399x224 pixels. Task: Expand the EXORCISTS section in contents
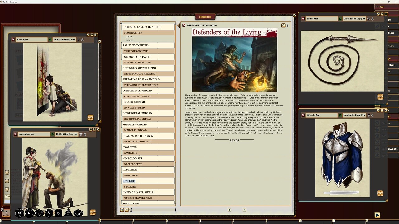coord(147,147)
